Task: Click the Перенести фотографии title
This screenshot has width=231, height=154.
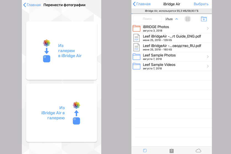Action: [64, 5]
